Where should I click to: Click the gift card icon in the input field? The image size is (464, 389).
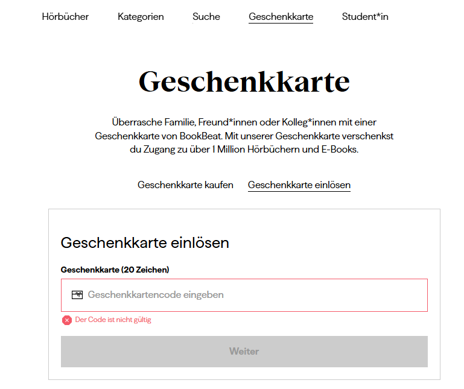[77, 295]
